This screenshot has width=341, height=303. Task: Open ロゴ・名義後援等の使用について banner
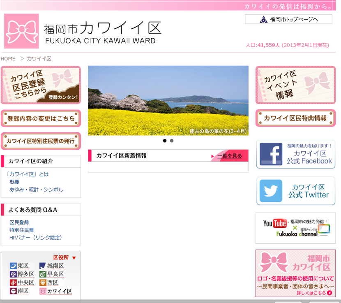click(295, 273)
